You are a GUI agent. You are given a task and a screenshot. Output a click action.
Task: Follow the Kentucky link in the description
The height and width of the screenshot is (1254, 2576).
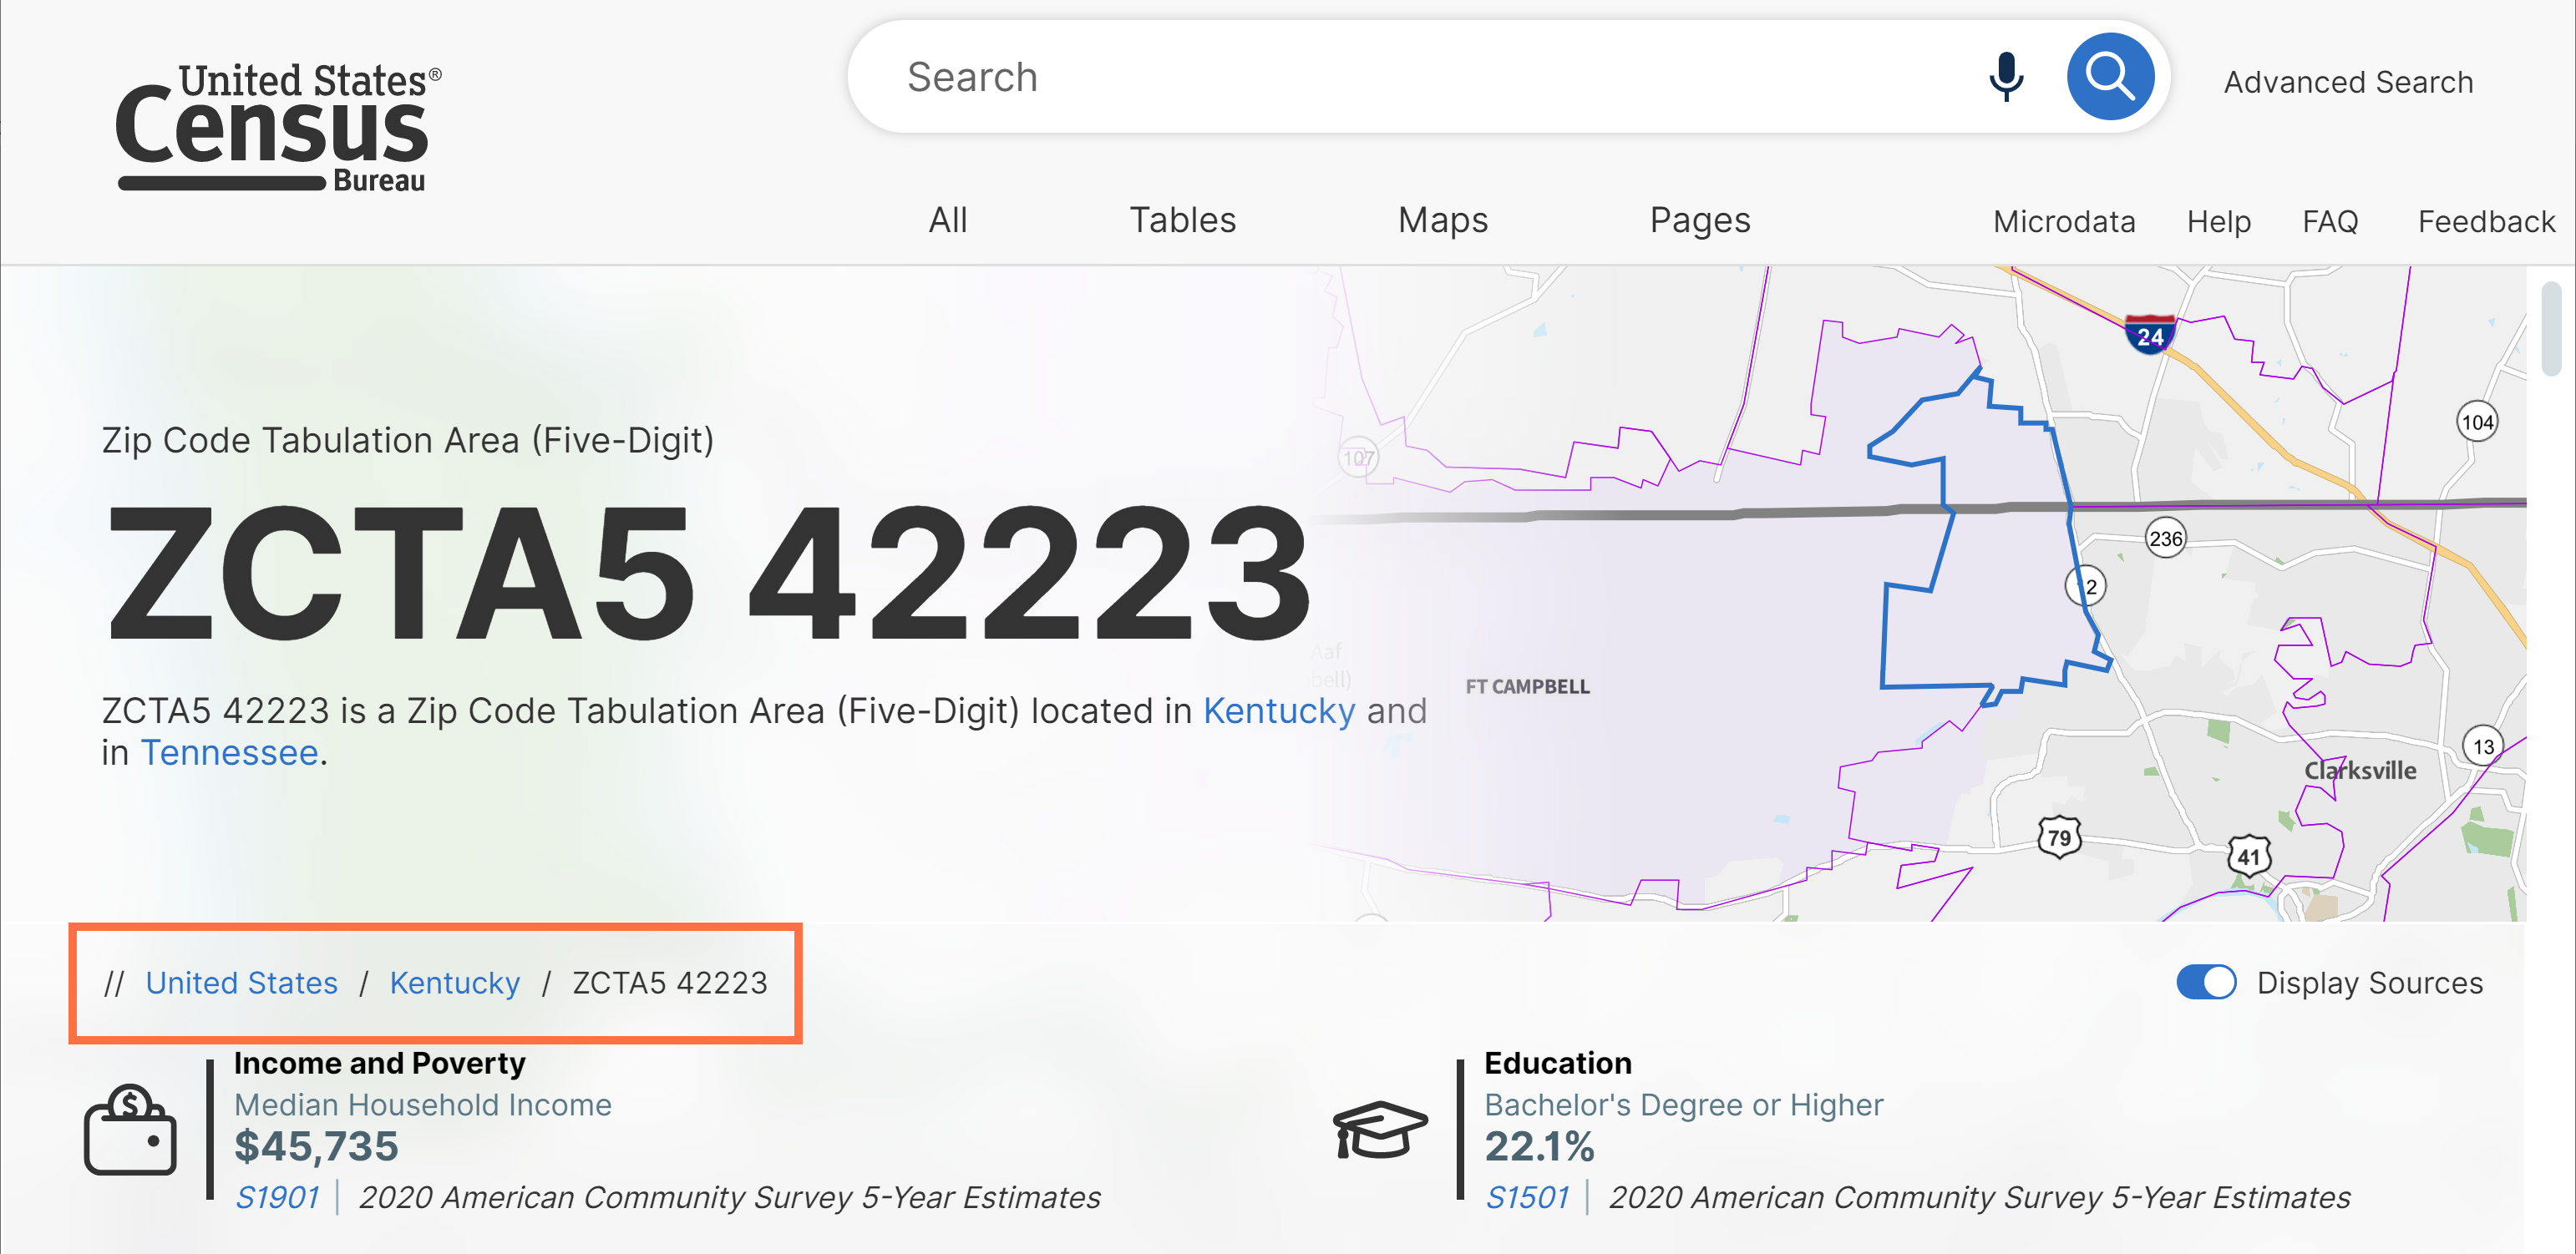(1278, 711)
